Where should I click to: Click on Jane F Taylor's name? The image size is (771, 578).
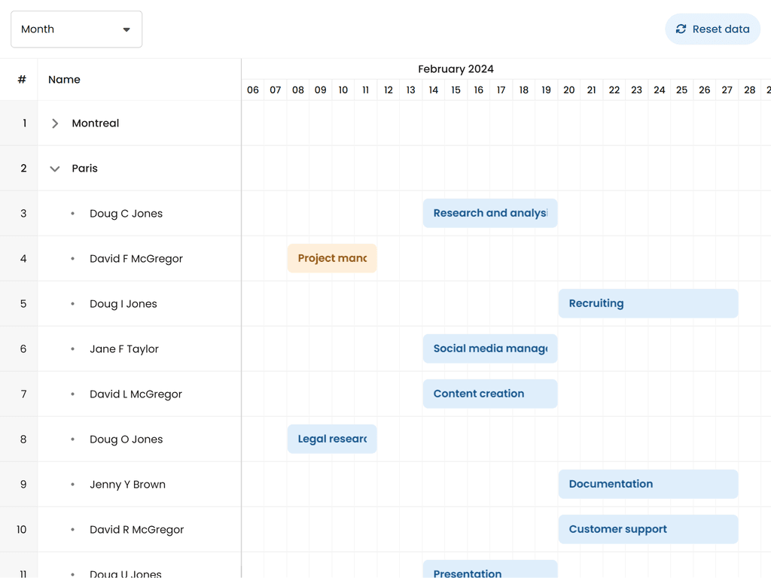click(123, 349)
